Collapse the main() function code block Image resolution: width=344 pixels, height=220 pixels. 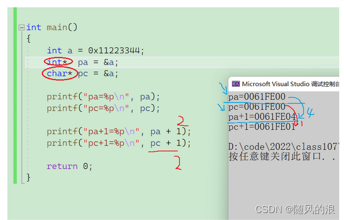click(x=22, y=27)
